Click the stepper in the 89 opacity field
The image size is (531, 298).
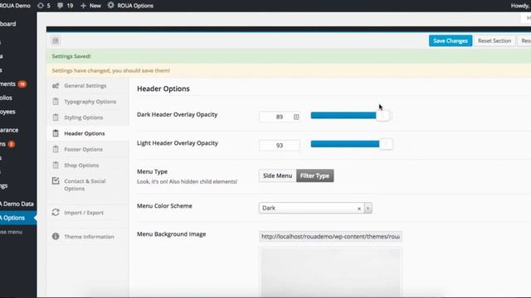pos(296,117)
